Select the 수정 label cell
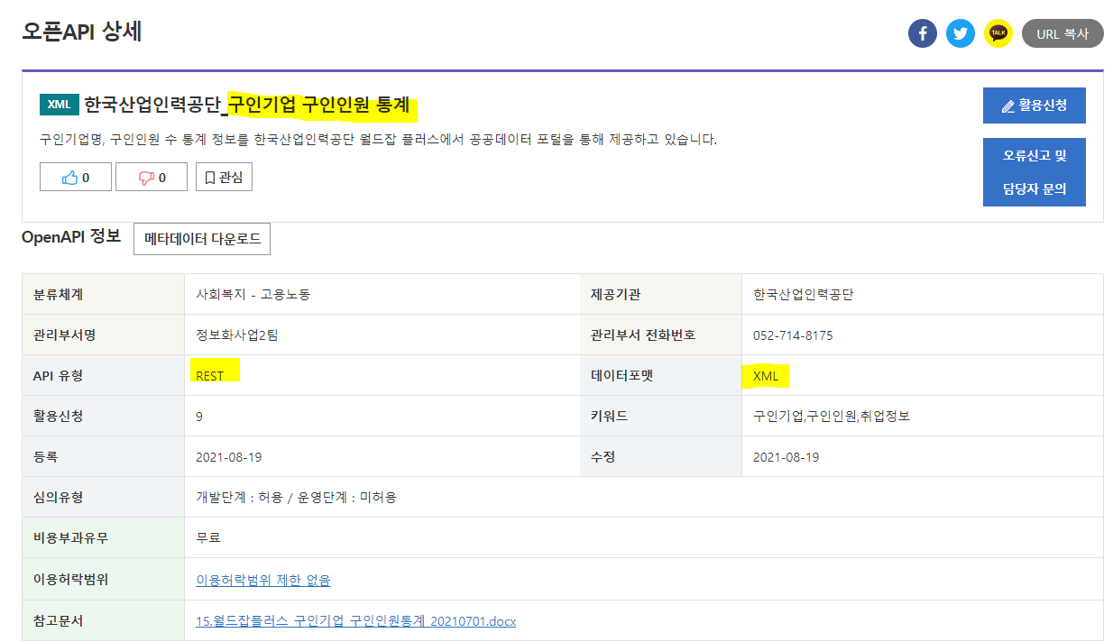The width and height of the screenshot is (1113, 642). click(660, 456)
